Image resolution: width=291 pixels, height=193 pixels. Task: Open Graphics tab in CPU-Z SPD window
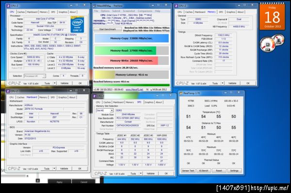(x=149, y=103)
